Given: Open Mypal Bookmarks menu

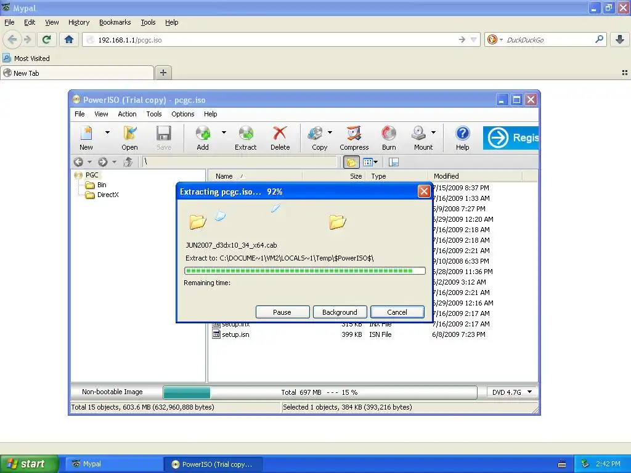Looking at the screenshot, I should tap(115, 22).
